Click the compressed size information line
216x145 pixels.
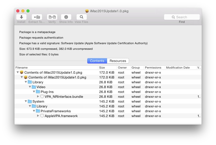pos(56,49)
